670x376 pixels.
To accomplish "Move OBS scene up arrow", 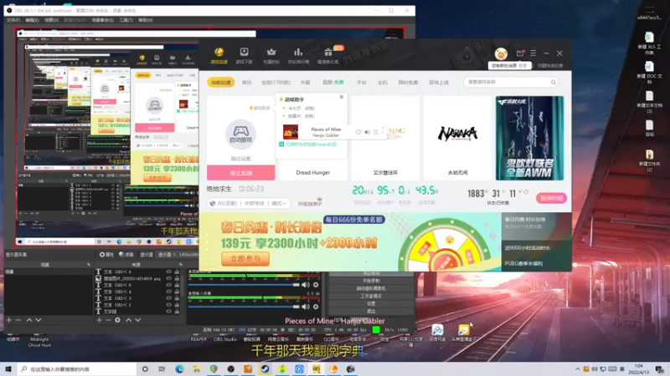I will 29,320.
